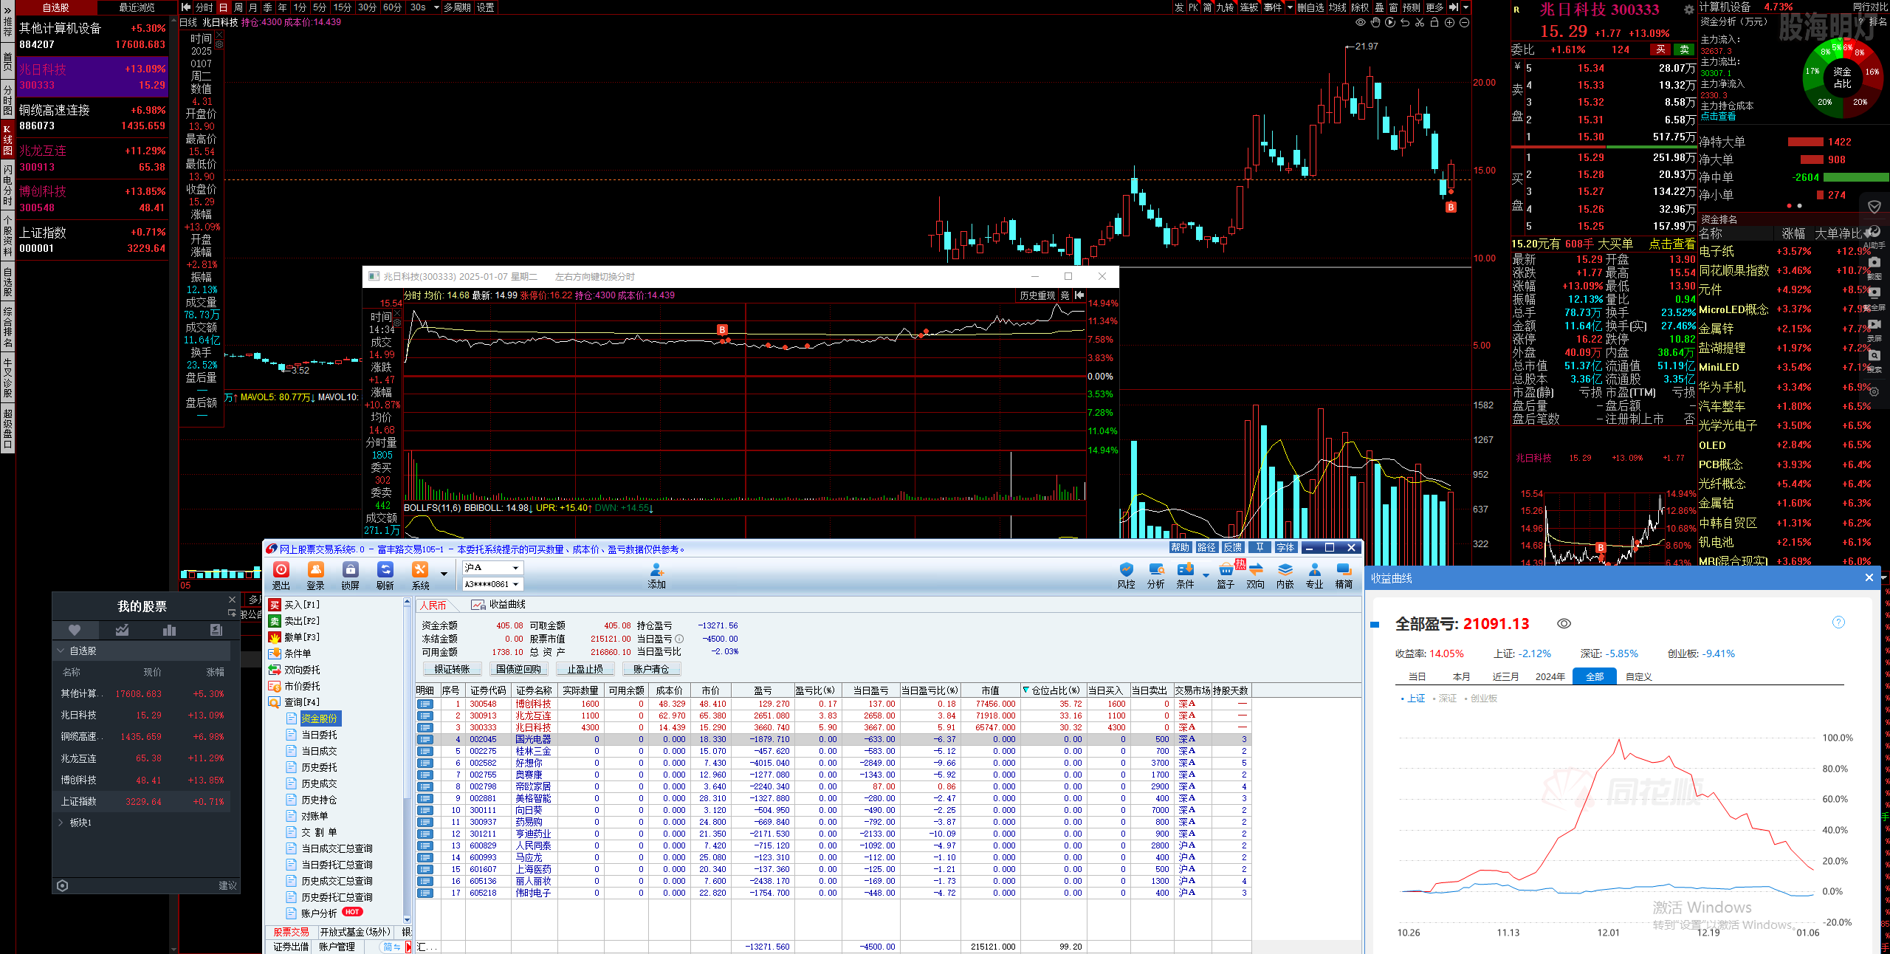The image size is (1890, 954).
Task: Toggle 上证 series in profit curve legend
Action: click(x=1413, y=699)
